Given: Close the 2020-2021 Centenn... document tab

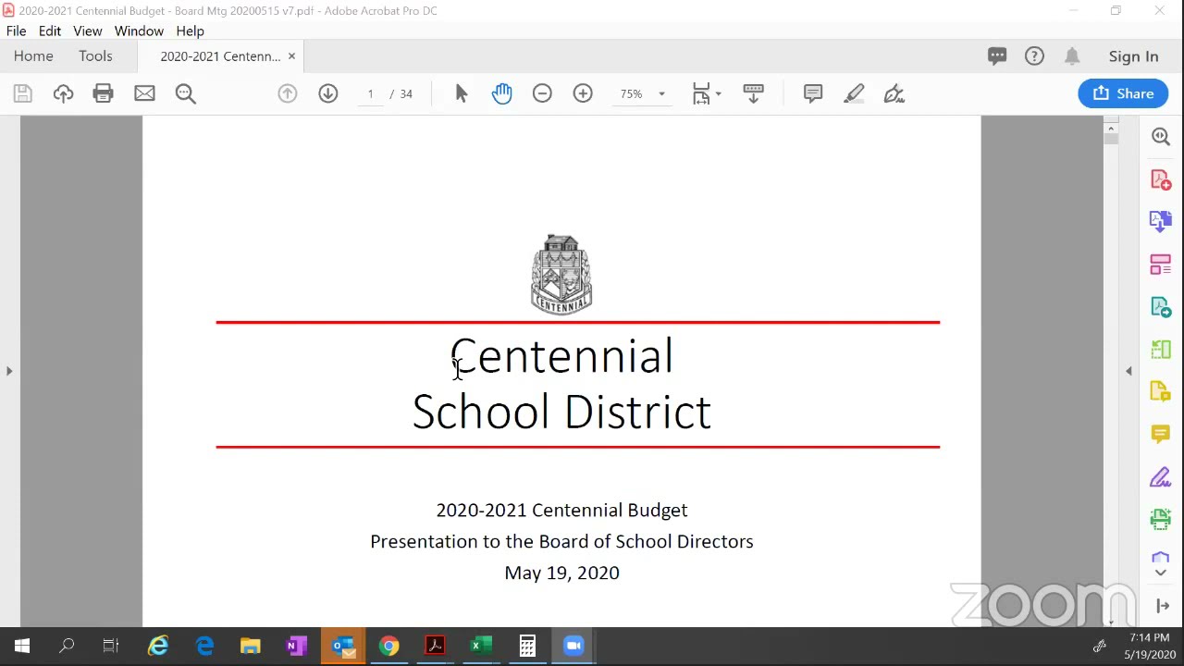Looking at the screenshot, I should pyautogui.click(x=291, y=56).
